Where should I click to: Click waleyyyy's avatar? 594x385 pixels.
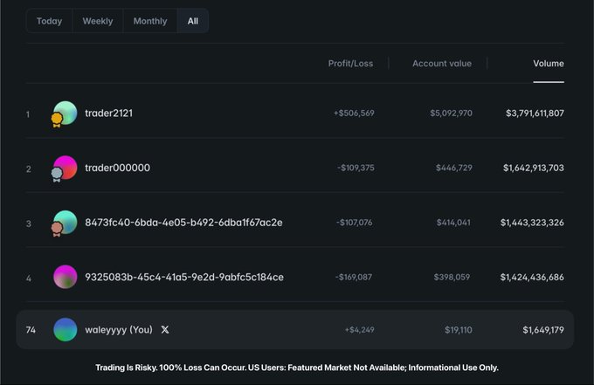coord(66,329)
